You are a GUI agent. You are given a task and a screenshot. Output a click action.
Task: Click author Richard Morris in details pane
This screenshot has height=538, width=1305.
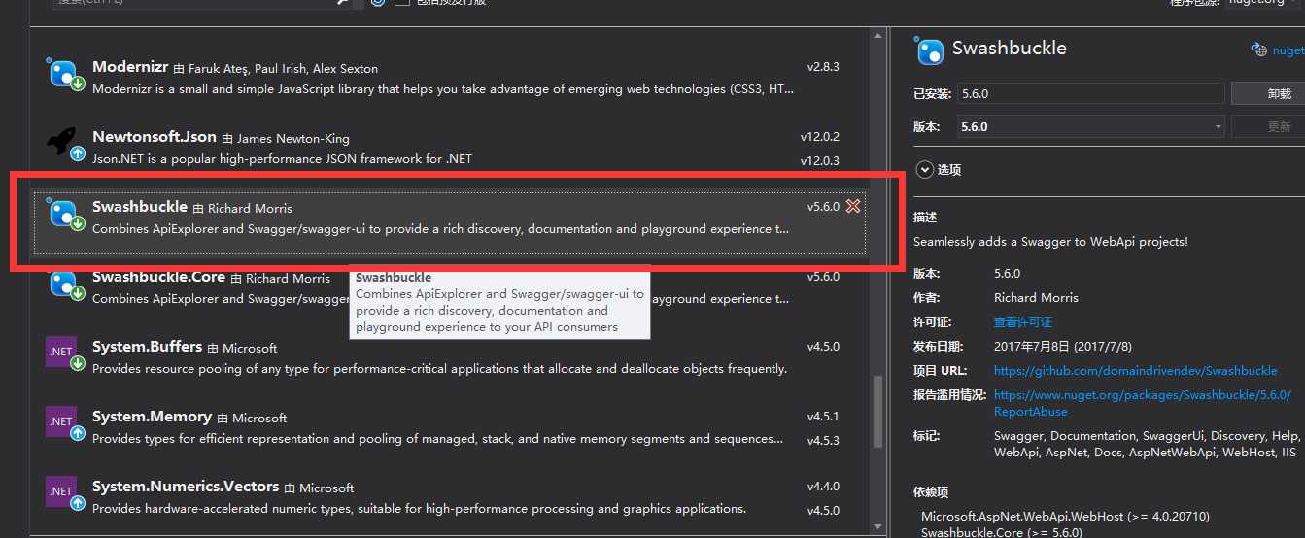[1036, 298]
